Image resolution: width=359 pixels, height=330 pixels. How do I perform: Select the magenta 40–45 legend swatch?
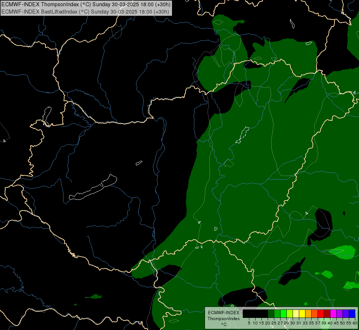pos(333,313)
